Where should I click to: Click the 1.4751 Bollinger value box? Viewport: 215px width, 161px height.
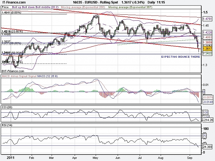click(x=207, y=19)
